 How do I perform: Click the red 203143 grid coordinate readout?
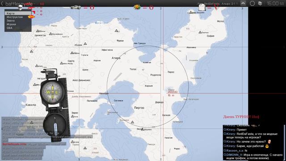(x=172, y=92)
